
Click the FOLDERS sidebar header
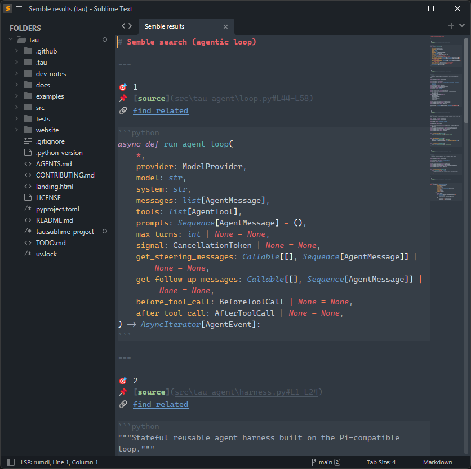pos(25,28)
